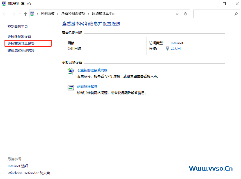Screen dimensions: 241x179
Task: Click the Ethernet adapter icon
Action: (167, 48)
